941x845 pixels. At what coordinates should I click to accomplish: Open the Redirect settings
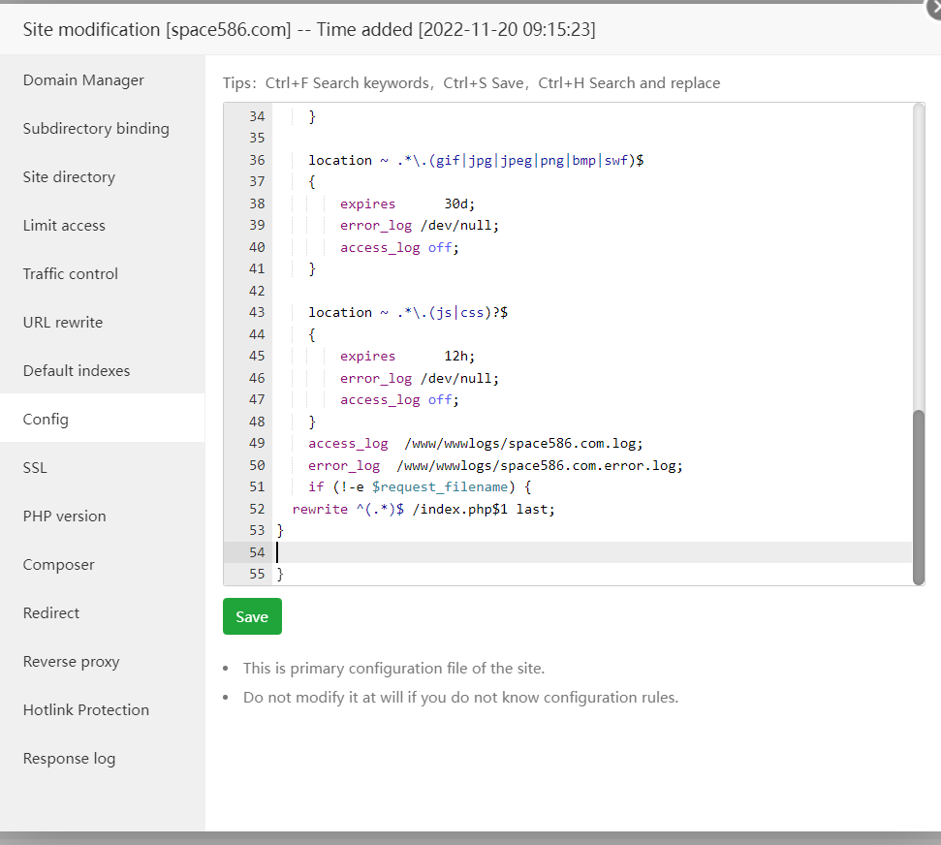(x=51, y=612)
